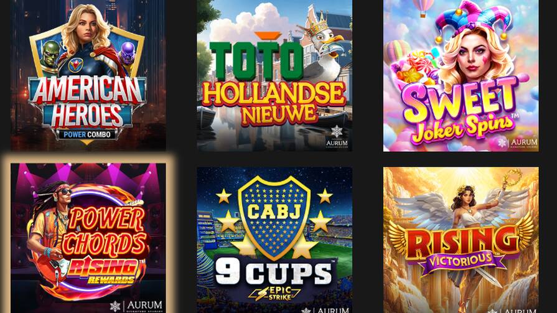Image resolution: width=557 pixels, height=313 pixels.
Task: Click the Epic Strike lightning logo
Action: (274, 294)
